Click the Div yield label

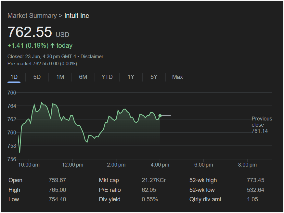pyautogui.click(x=110, y=199)
